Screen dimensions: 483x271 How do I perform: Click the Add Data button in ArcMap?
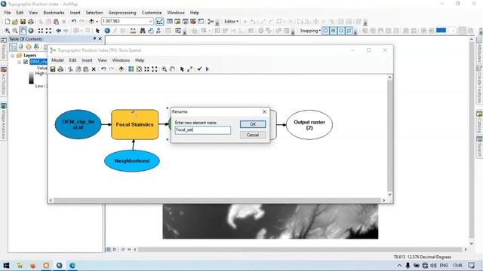[x=91, y=22]
